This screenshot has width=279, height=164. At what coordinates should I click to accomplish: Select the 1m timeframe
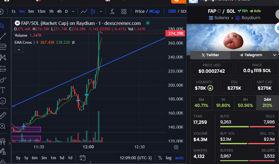click(22, 11)
